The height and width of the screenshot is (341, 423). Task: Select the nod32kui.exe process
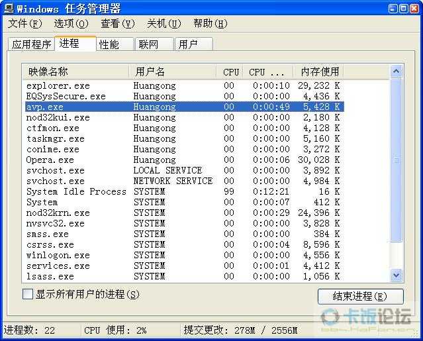pyautogui.click(x=184, y=118)
